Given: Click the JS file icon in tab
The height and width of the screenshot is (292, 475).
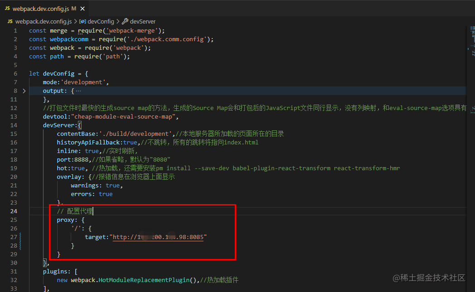Looking at the screenshot, I should point(7,9).
